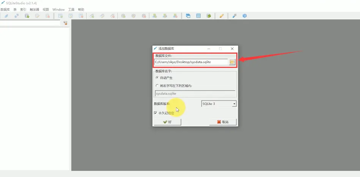This screenshot has width=360, height=177.
Task: Click the 好 confirm button
Action: 167,122
